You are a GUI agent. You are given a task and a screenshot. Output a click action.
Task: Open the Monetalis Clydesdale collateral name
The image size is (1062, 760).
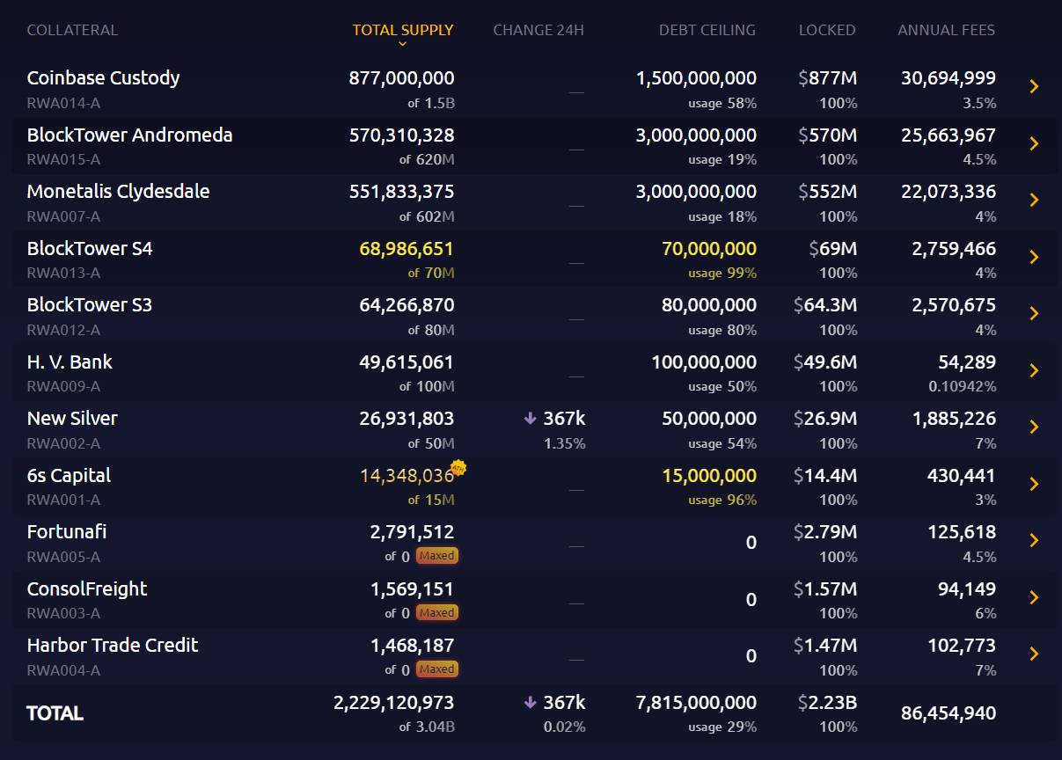tap(119, 192)
